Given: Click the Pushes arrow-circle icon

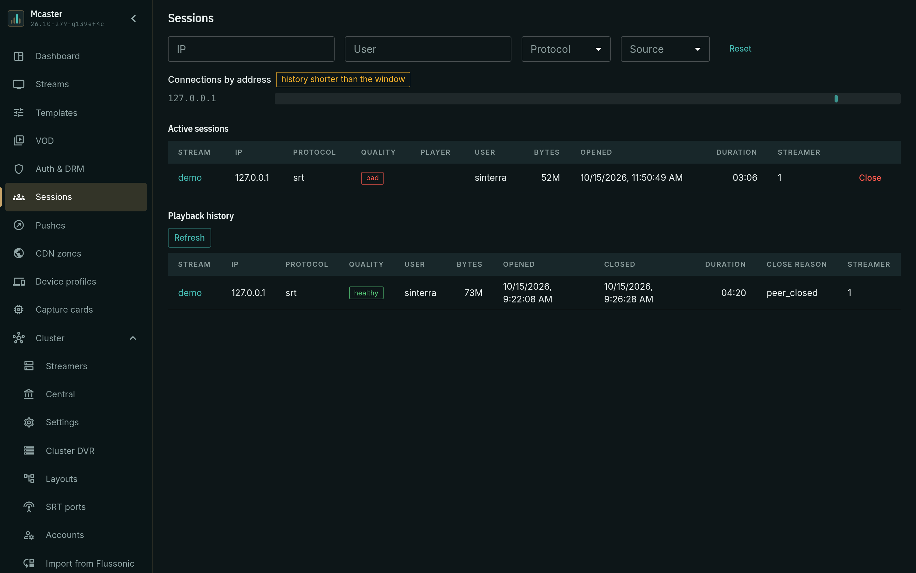Looking at the screenshot, I should 18,225.
